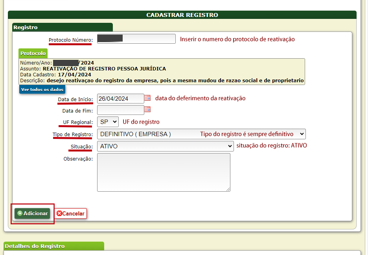Click inside the Observação text area
This screenshot has width=368, height=255.
coord(163,172)
